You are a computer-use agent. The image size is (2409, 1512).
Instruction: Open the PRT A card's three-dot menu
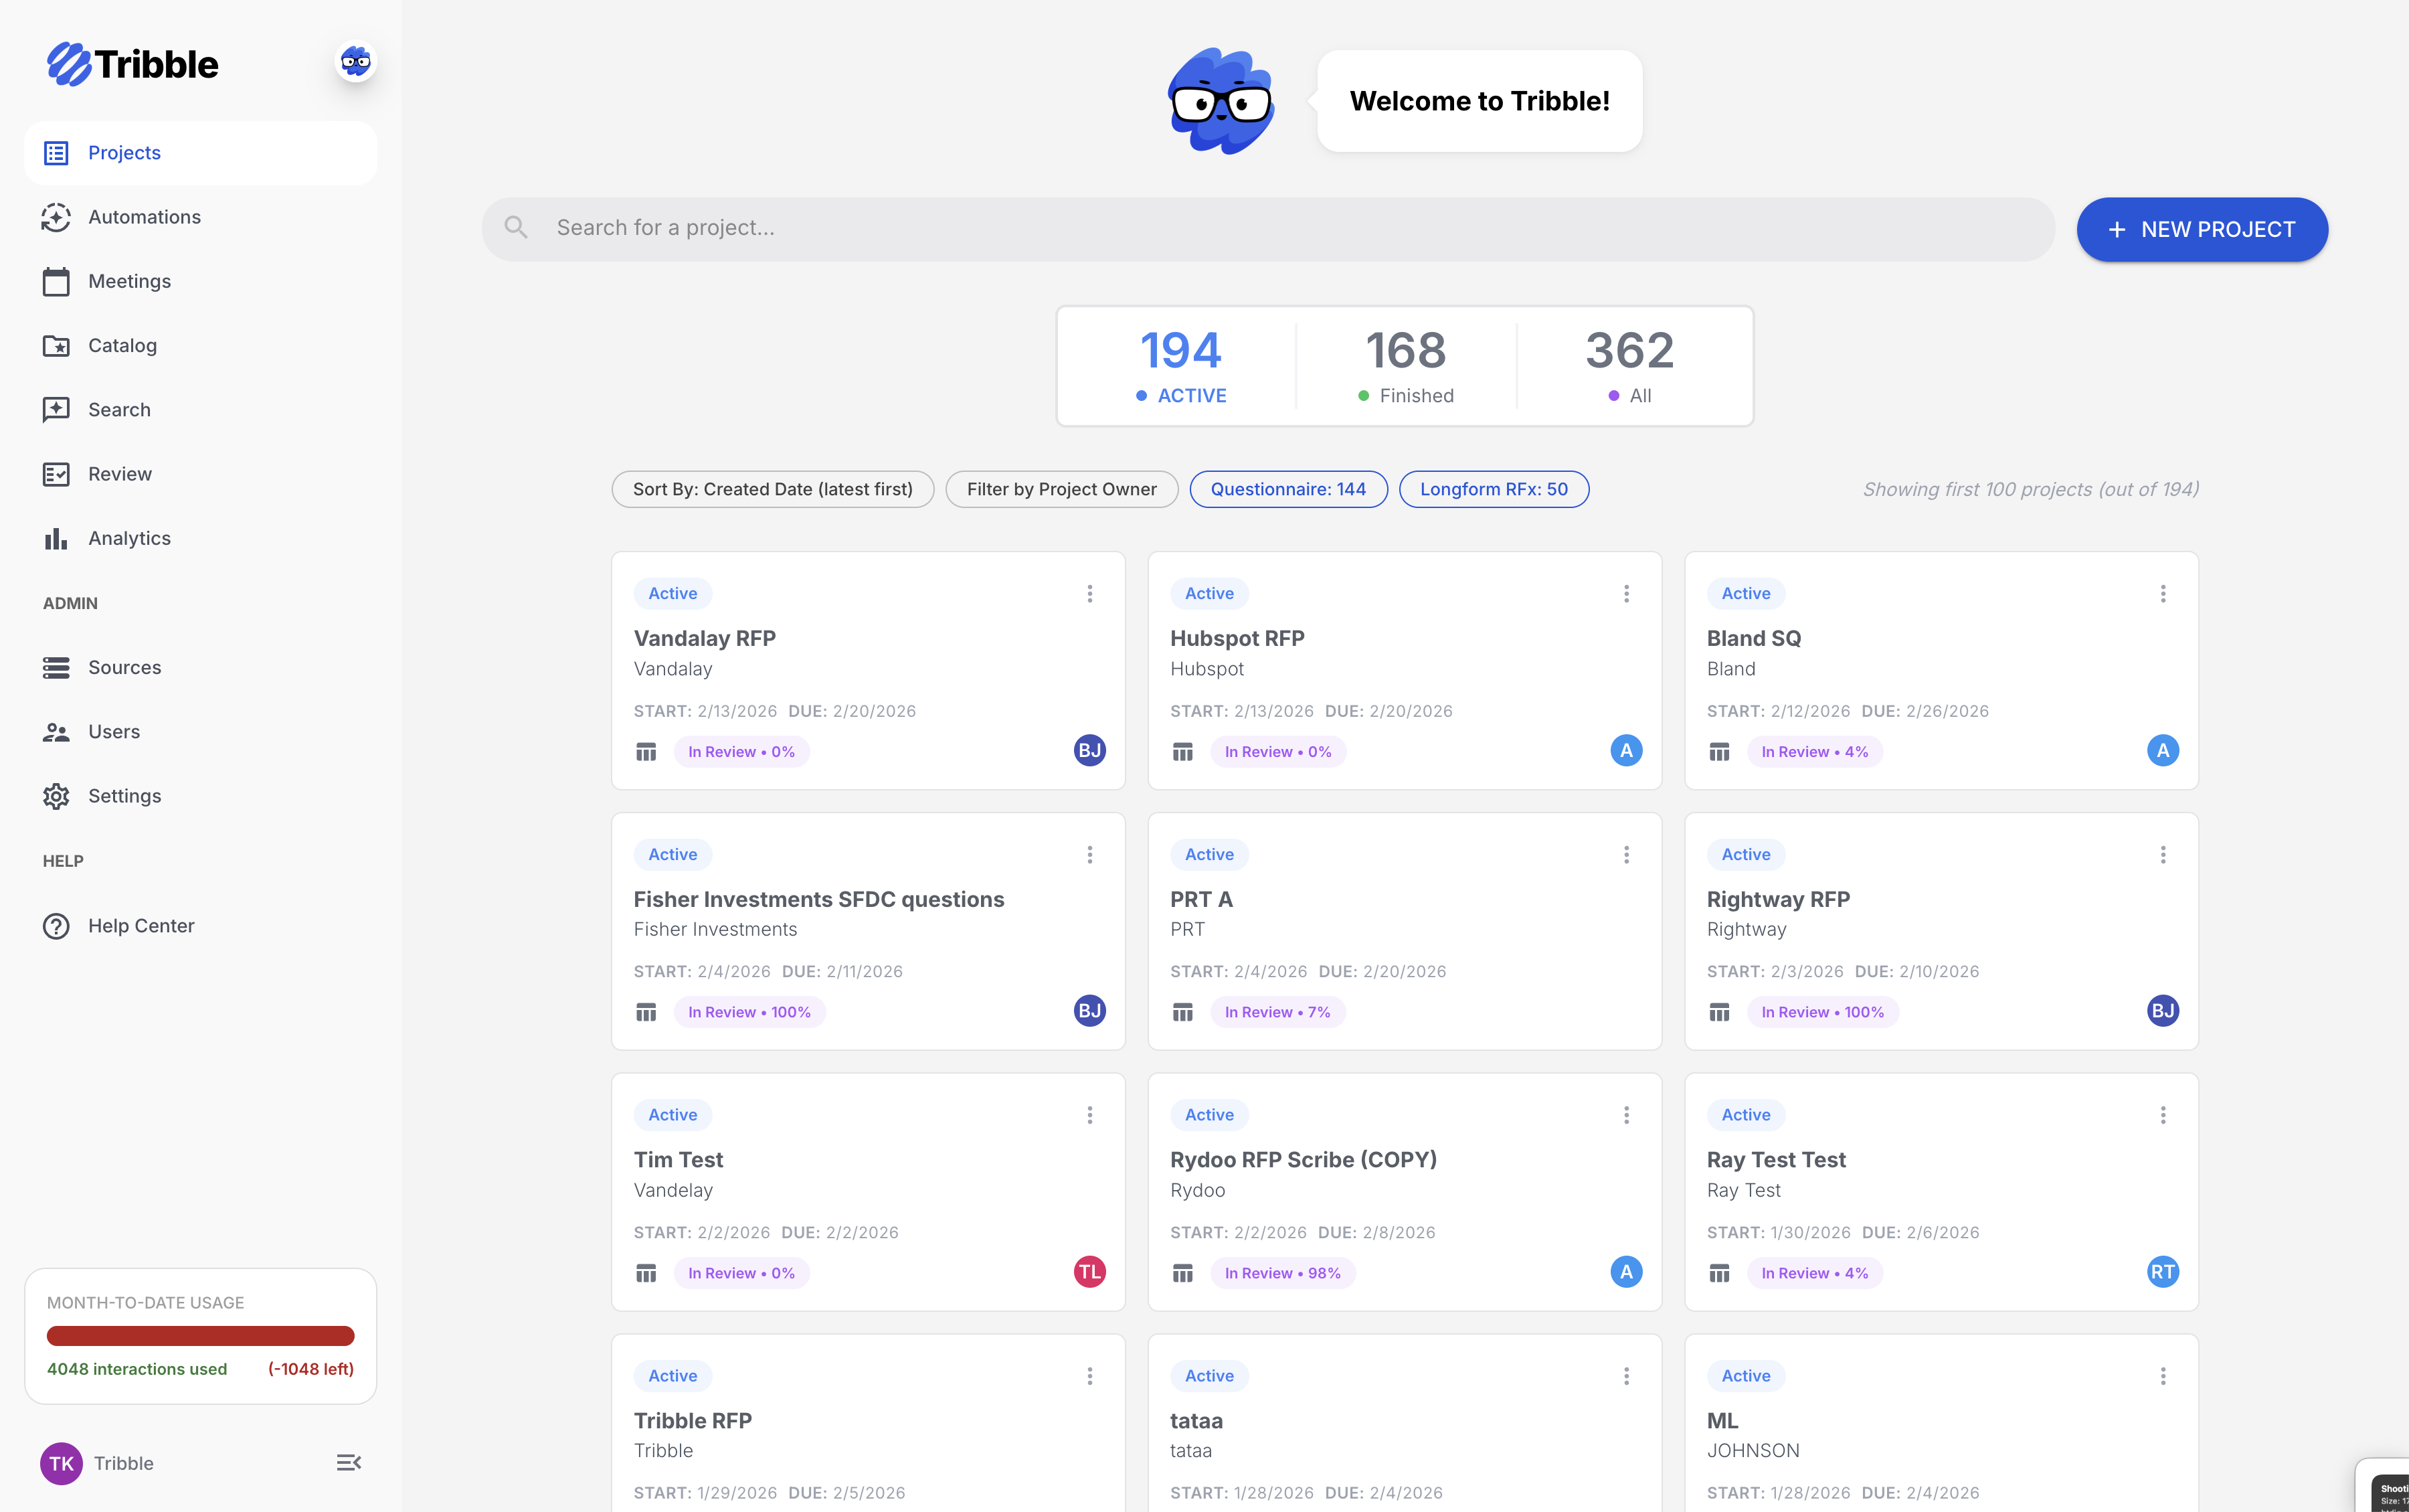tap(1626, 855)
